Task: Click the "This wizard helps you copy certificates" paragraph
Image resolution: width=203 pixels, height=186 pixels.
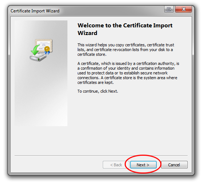Action: [126, 50]
